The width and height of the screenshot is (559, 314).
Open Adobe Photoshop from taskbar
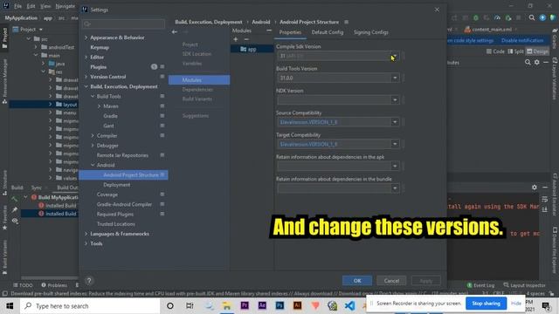[x=279, y=305]
